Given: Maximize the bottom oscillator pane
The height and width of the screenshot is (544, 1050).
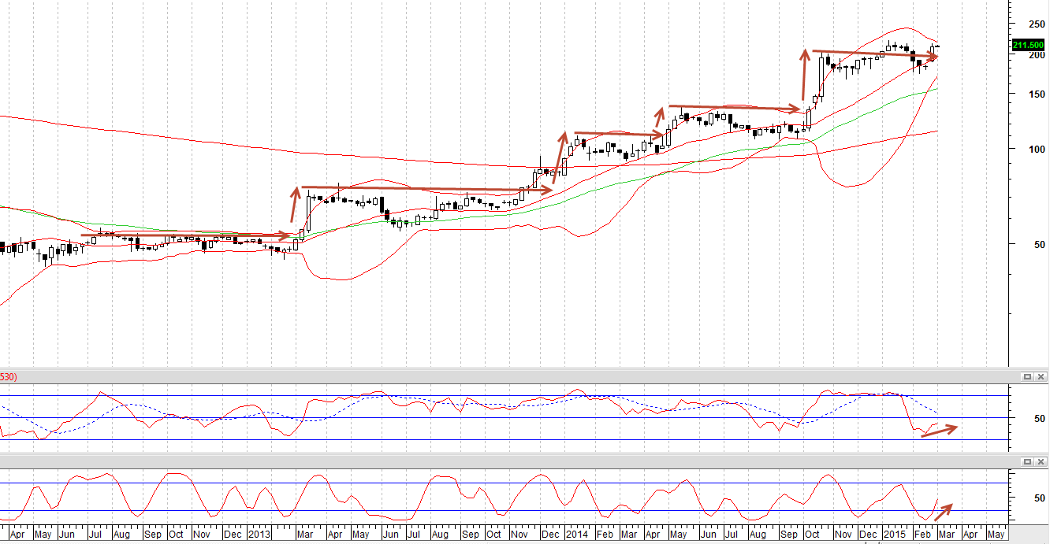Looking at the screenshot, I should point(1027,461).
